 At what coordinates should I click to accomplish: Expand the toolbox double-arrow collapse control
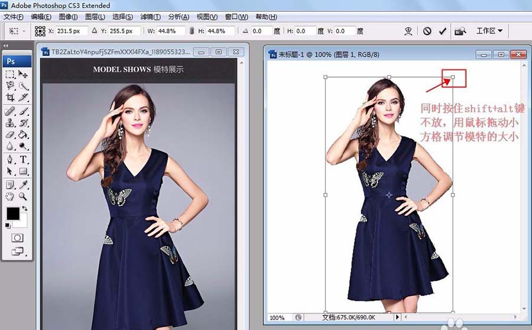pyautogui.click(x=6, y=46)
